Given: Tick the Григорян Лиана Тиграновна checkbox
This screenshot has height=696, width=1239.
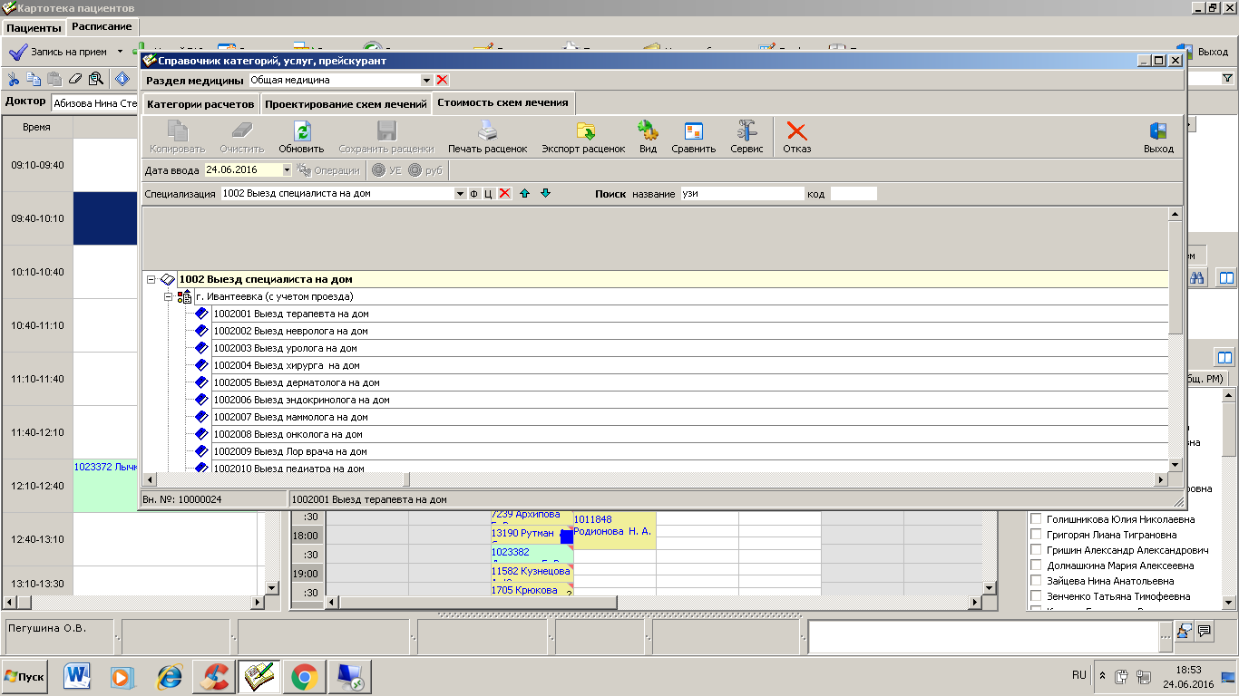Looking at the screenshot, I should [1036, 535].
